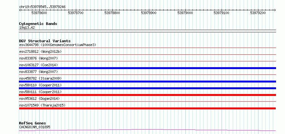The width and height of the screenshot is (285, 134).
Task: Click the esv2718812 (Wong2012b) label
Action: [40, 51]
